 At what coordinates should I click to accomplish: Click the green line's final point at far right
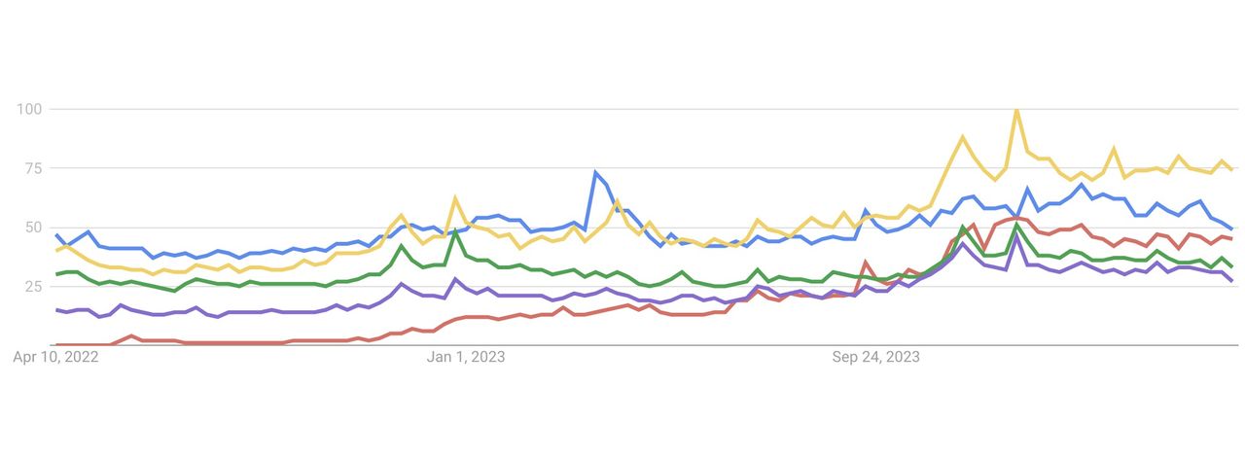tap(1232, 266)
